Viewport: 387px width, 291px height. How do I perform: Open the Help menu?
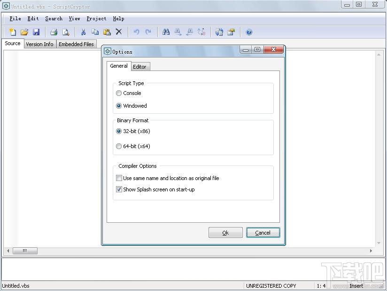coord(118,18)
